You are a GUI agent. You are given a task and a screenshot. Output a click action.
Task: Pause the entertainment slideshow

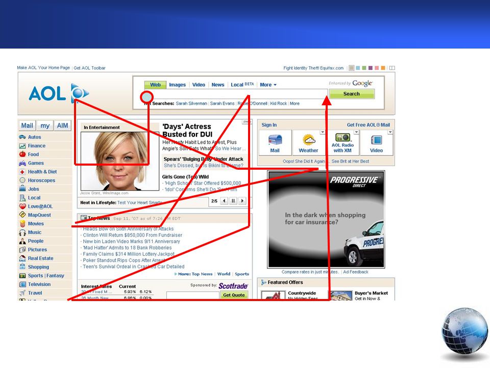tap(233, 201)
